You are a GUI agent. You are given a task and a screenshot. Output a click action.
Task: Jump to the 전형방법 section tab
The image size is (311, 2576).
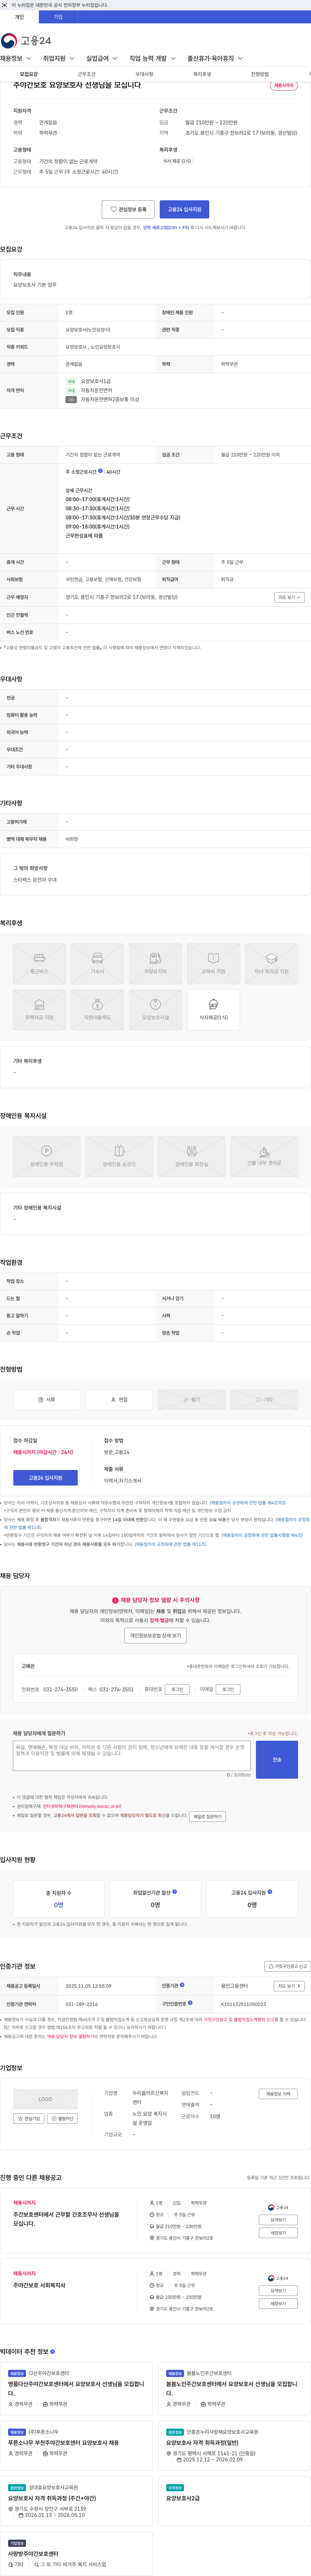(x=260, y=74)
